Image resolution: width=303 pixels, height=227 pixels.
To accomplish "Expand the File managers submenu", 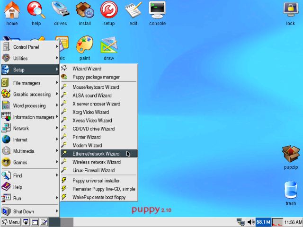I will [30, 83].
